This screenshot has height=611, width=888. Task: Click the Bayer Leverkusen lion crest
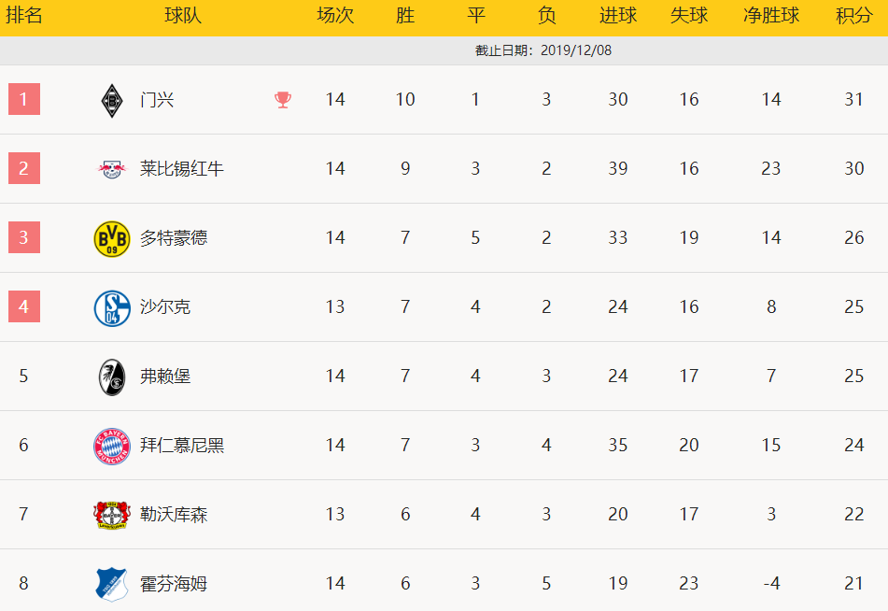(112, 515)
